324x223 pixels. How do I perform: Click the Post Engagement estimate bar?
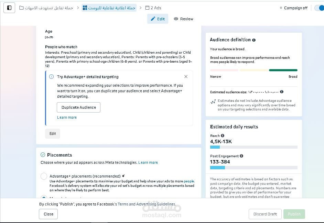pyautogui.click(x=254, y=168)
